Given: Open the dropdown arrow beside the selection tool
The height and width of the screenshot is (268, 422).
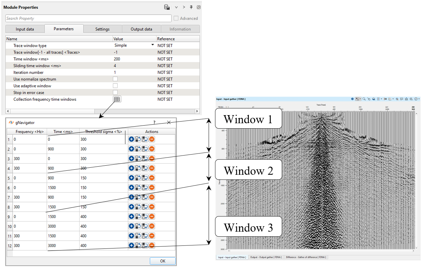Looking at the screenshot, I should [x=360, y=99].
